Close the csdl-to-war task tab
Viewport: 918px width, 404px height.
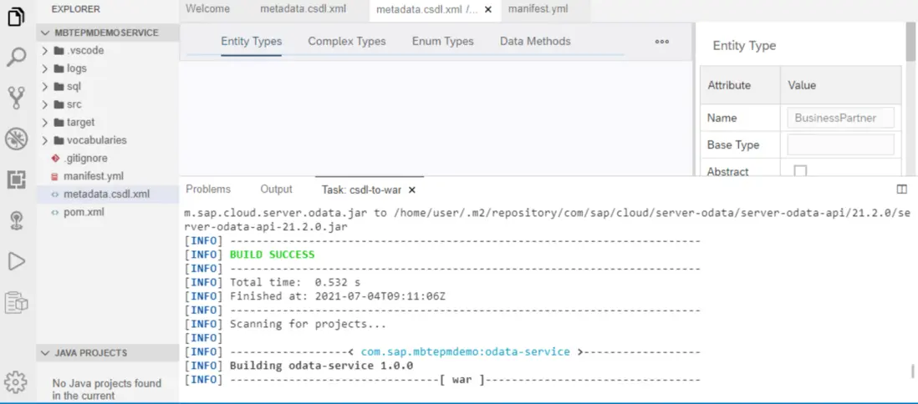412,190
